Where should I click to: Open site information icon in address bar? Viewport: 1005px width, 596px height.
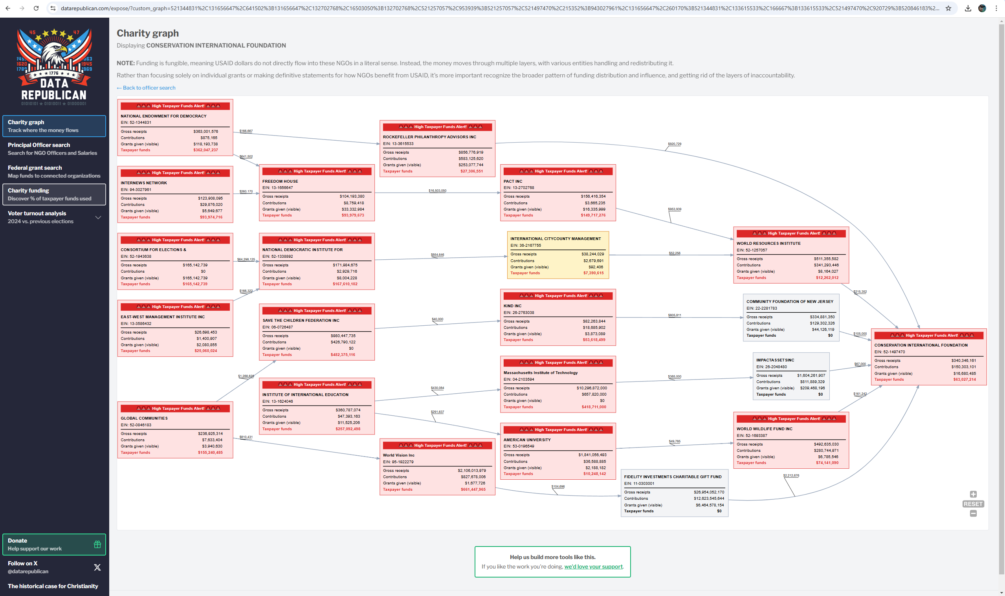pyautogui.click(x=53, y=8)
